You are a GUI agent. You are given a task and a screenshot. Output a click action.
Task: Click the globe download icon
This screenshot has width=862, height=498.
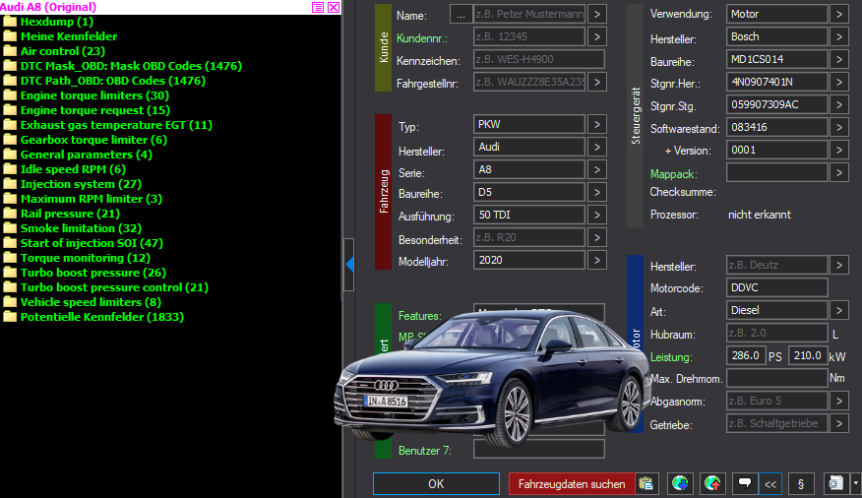click(680, 483)
